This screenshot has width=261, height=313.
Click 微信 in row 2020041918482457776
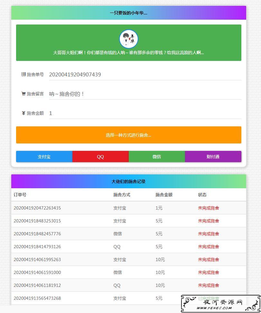coord(117,234)
